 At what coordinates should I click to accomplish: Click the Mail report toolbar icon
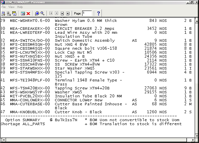click(x=14, y=13)
